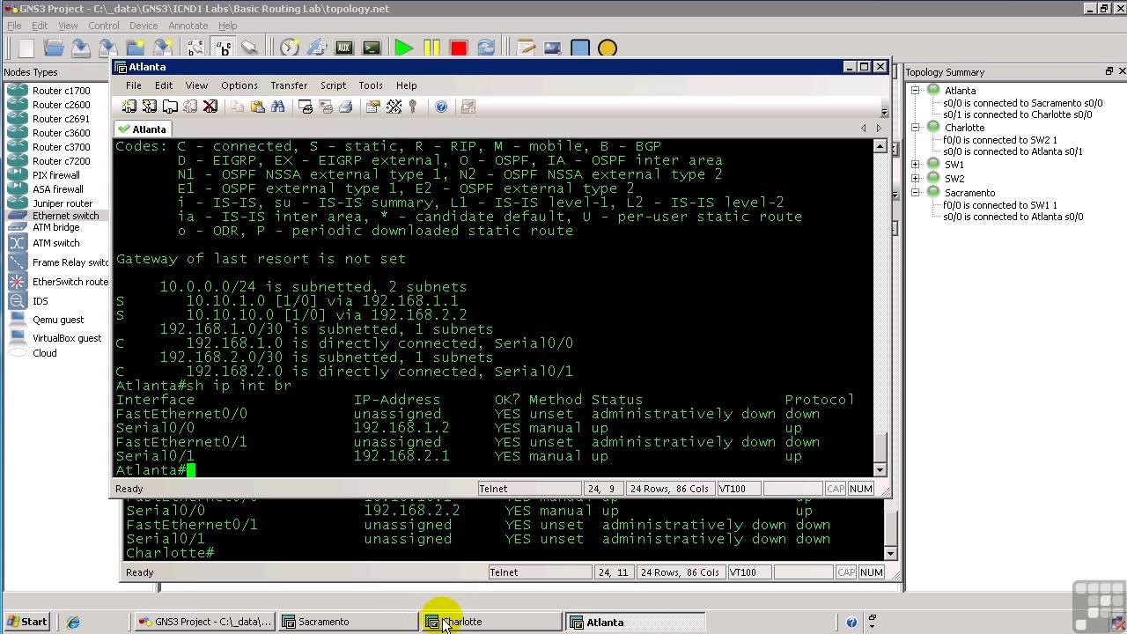Expand the SW2 node in Topology Summary
This screenshot has width=1127, height=634.
pyautogui.click(x=916, y=178)
